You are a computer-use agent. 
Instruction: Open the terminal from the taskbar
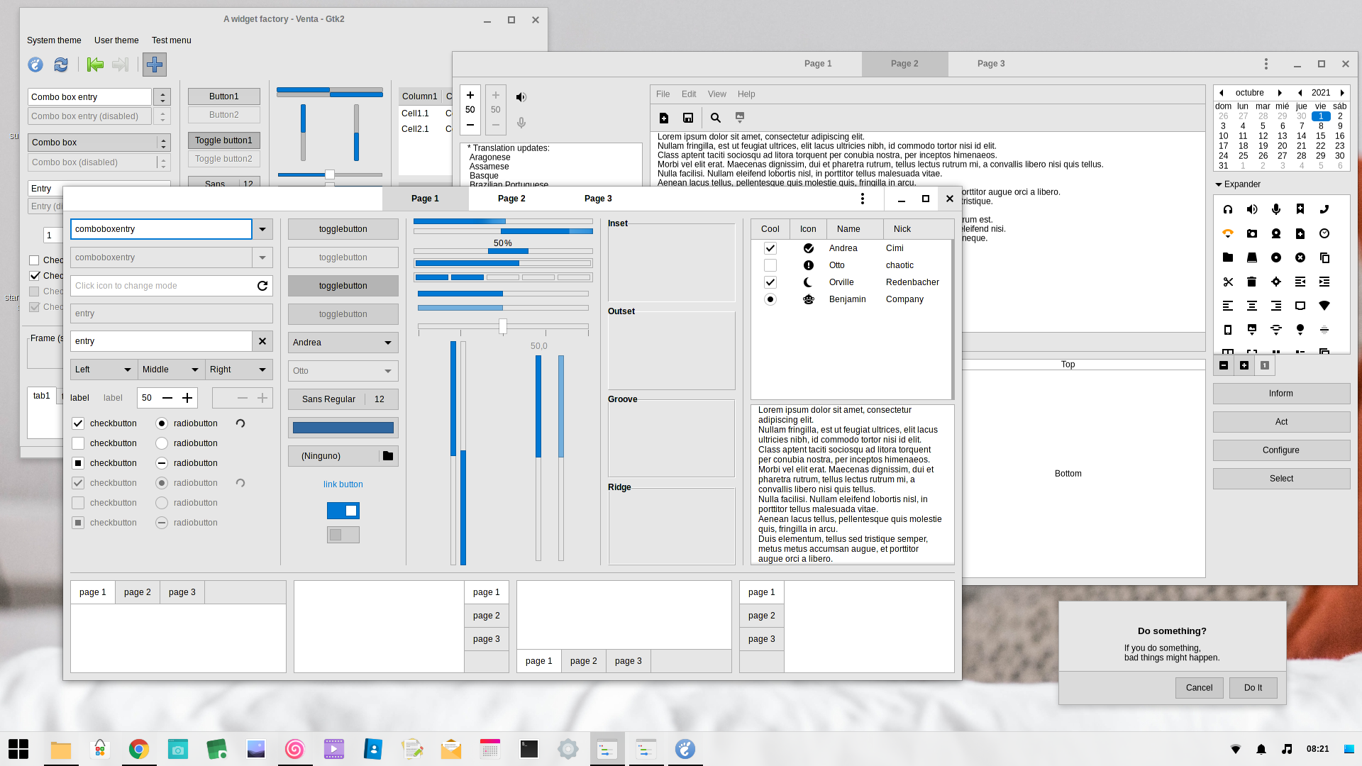[529, 749]
